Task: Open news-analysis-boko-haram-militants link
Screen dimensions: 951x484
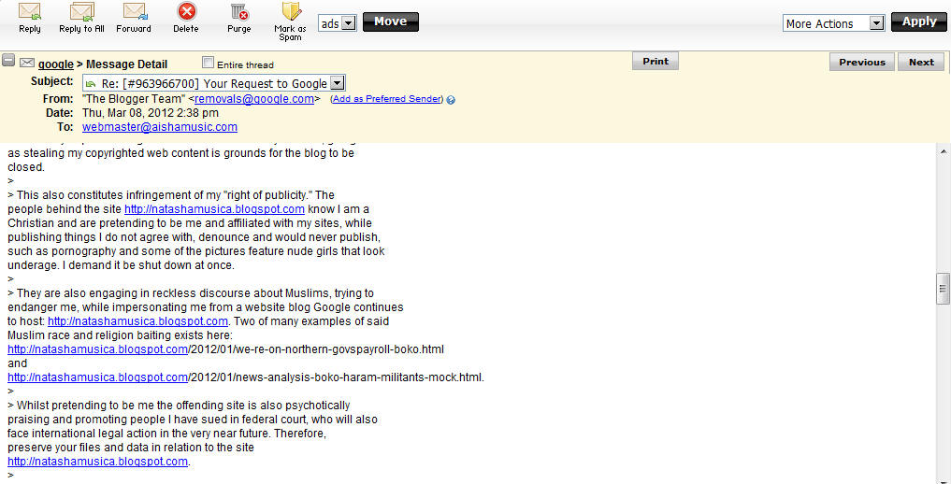Action: [x=245, y=377]
